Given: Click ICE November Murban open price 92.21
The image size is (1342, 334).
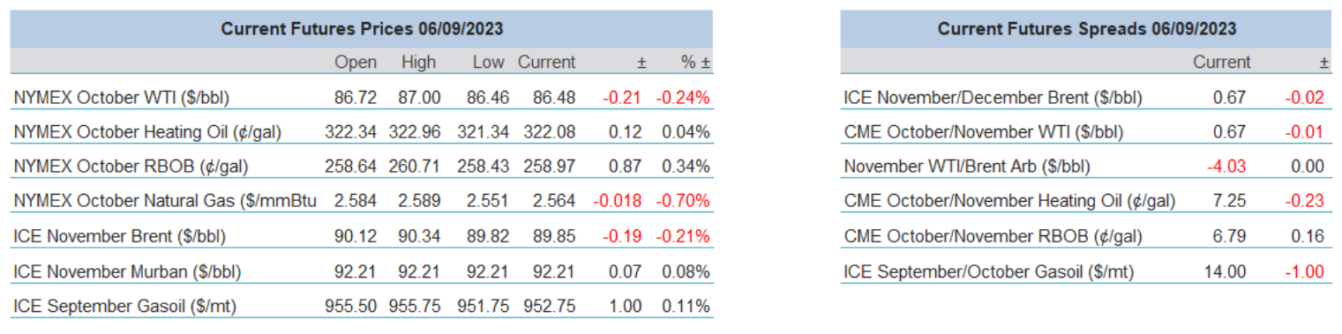Looking at the screenshot, I should (356, 271).
